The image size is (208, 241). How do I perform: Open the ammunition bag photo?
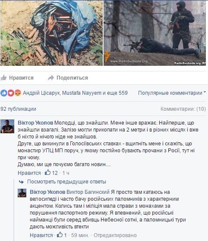[51, 33]
